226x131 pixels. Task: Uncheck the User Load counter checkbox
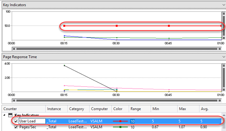coord(16,121)
